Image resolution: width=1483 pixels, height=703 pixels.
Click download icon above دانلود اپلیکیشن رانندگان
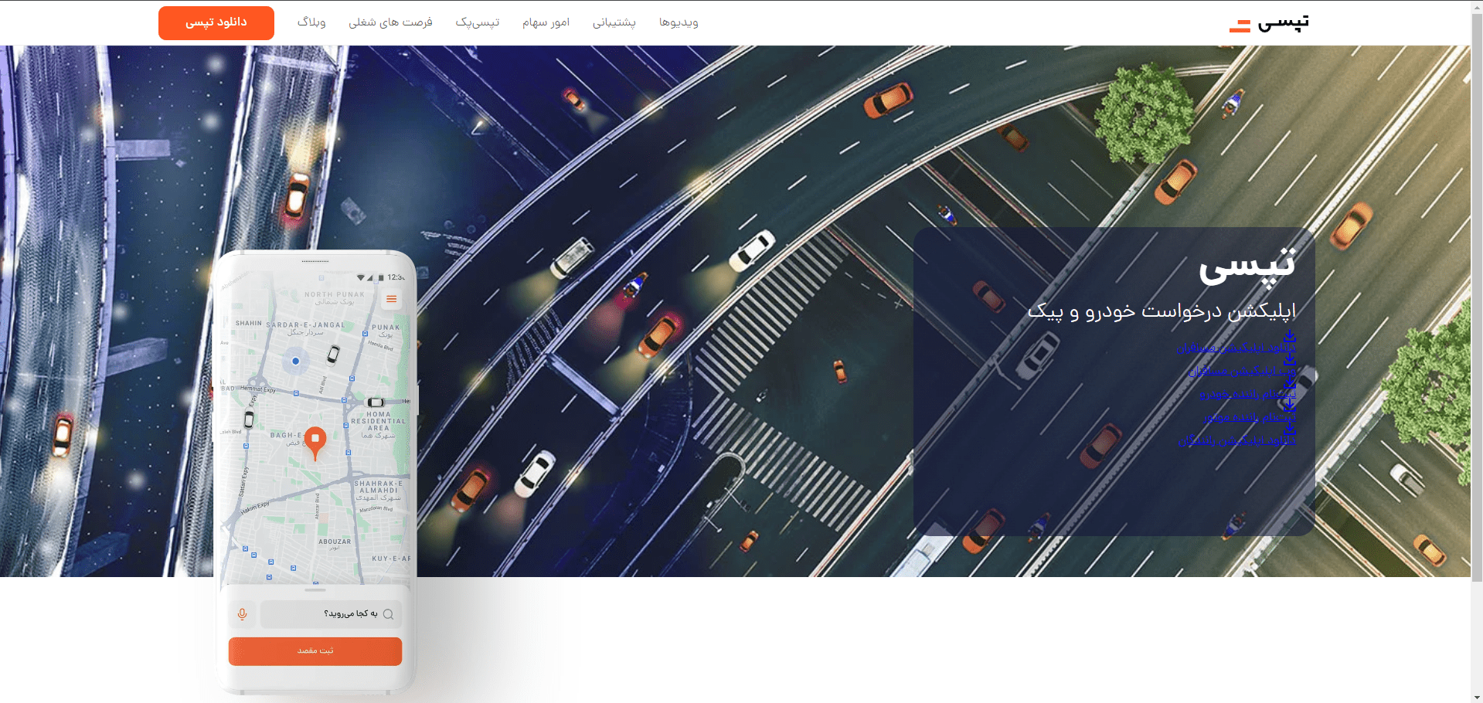tap(1290, 429)
